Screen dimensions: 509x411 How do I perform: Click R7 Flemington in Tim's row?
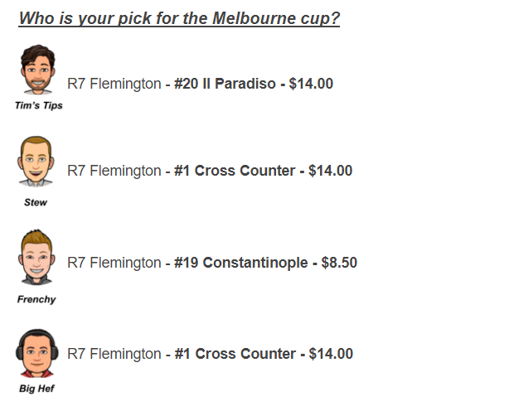click(114, 84)
